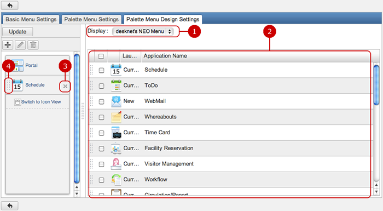The image size is (383, 211).
Task: Open the Basic Menu Settings tab
Action: coord(31,19)
